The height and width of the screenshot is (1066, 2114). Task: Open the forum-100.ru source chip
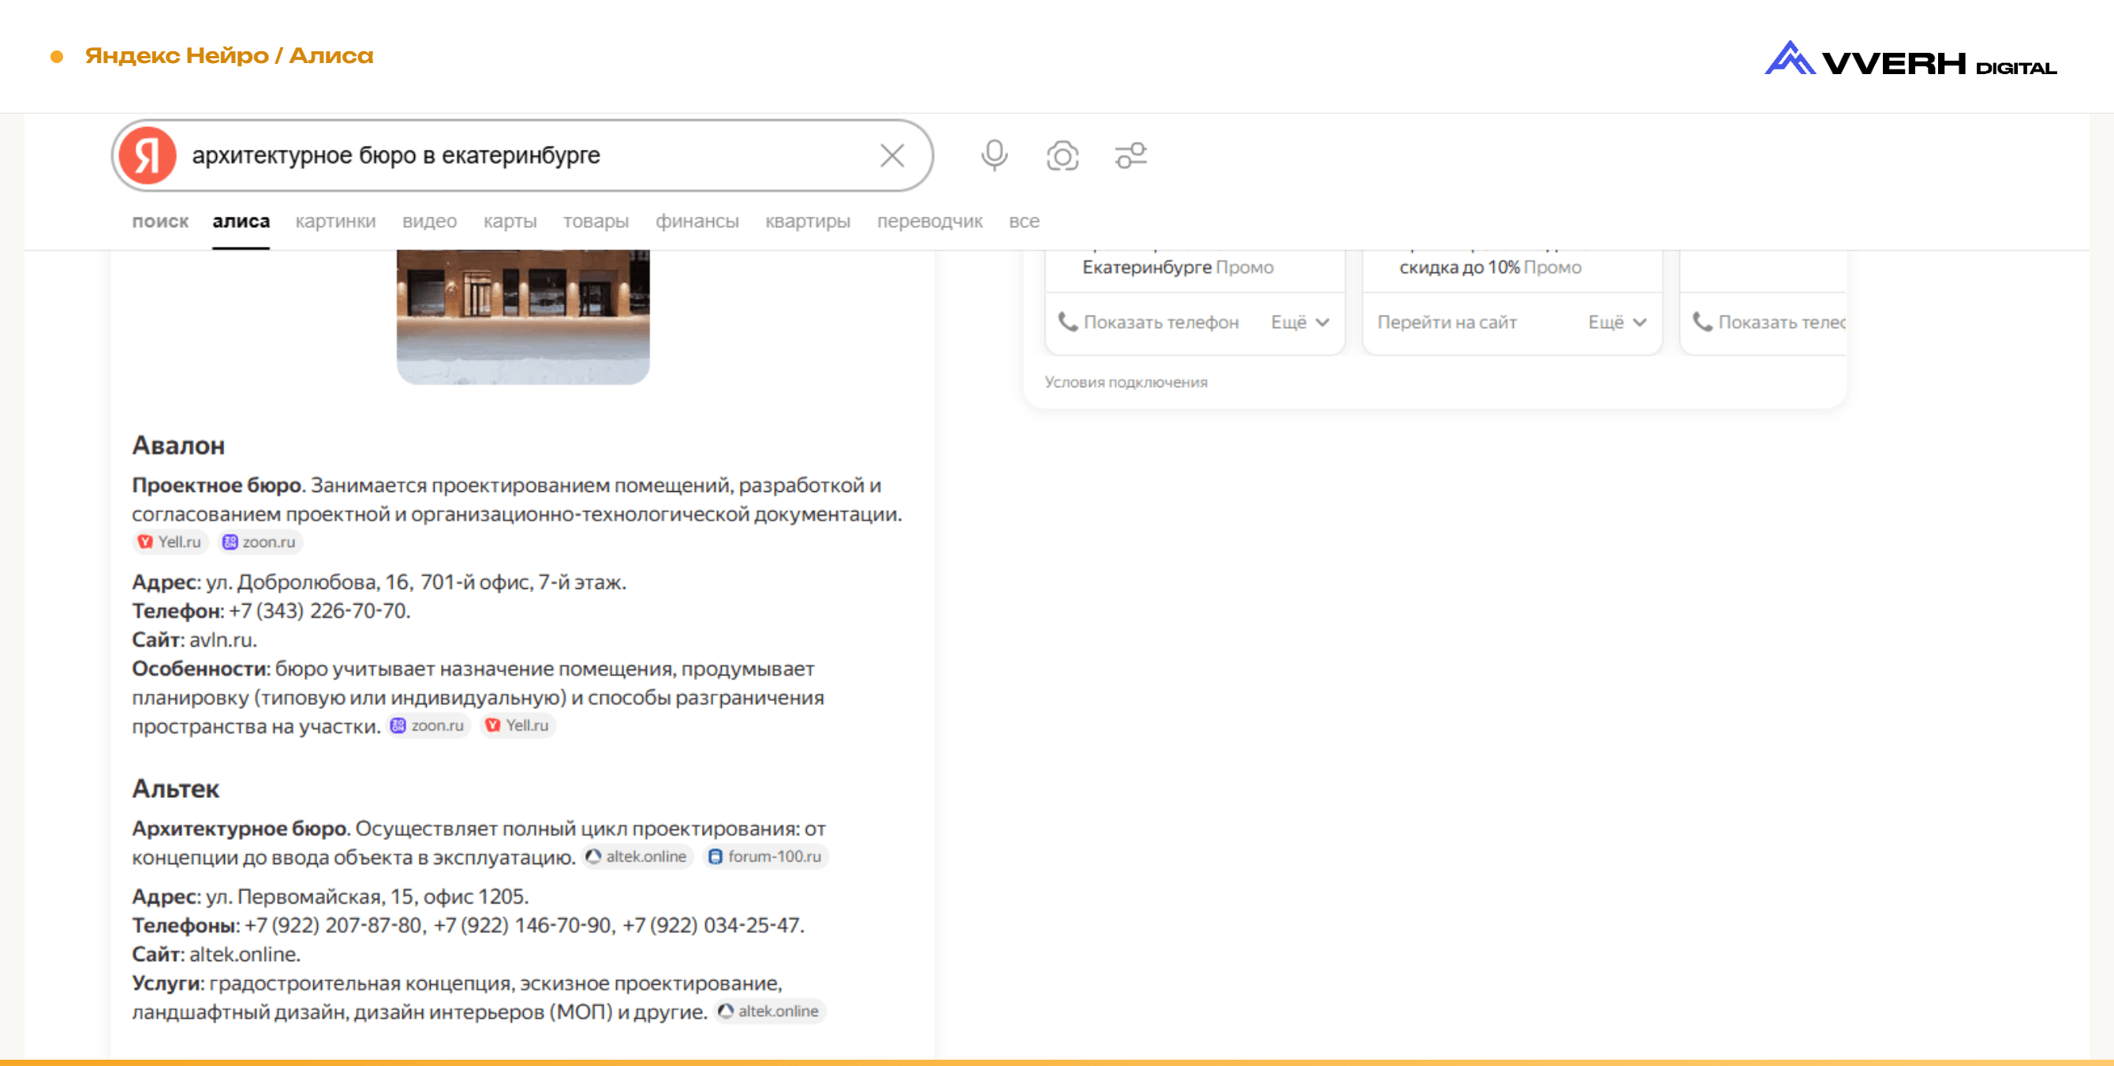pos(765,857)
